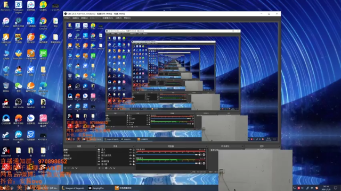Open the last OBS menu bar item
This screenshot has width=341, height=191.
click(x=127, y=18)
